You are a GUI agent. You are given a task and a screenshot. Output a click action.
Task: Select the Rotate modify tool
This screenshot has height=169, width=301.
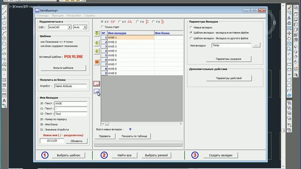click(x=289, y=38)
